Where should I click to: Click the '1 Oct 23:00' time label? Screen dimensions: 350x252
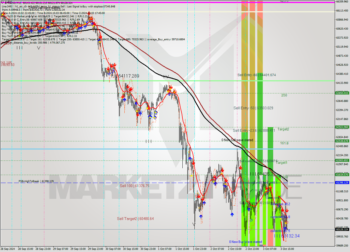click(x=200, y=249)
